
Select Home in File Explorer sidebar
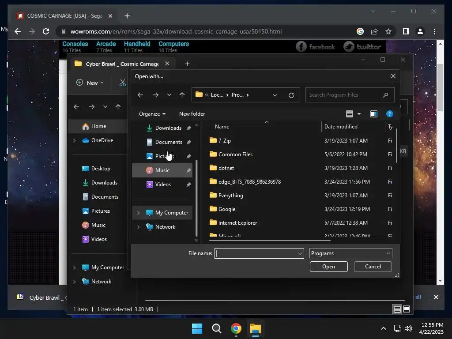(98, 126)
